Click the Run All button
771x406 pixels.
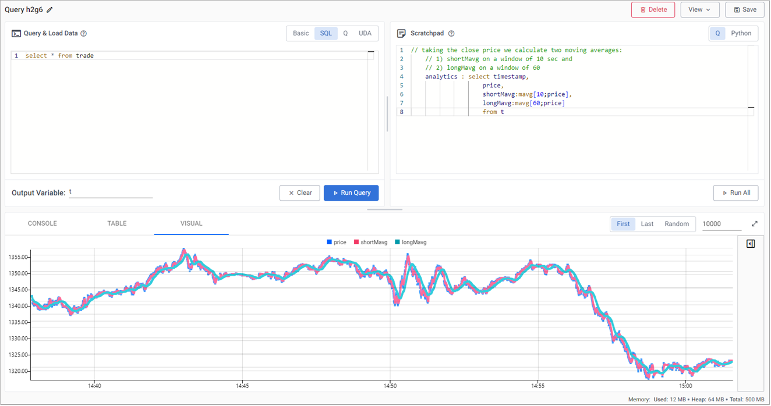[x=735, y=193]
